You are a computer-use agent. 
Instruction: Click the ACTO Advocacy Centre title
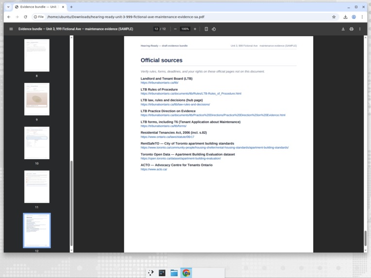176,165
